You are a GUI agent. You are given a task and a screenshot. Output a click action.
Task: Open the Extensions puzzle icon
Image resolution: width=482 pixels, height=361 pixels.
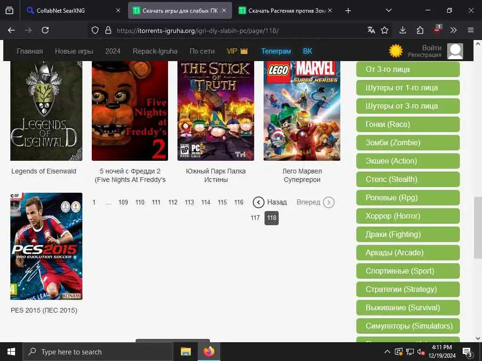click(x=420, y=30)
